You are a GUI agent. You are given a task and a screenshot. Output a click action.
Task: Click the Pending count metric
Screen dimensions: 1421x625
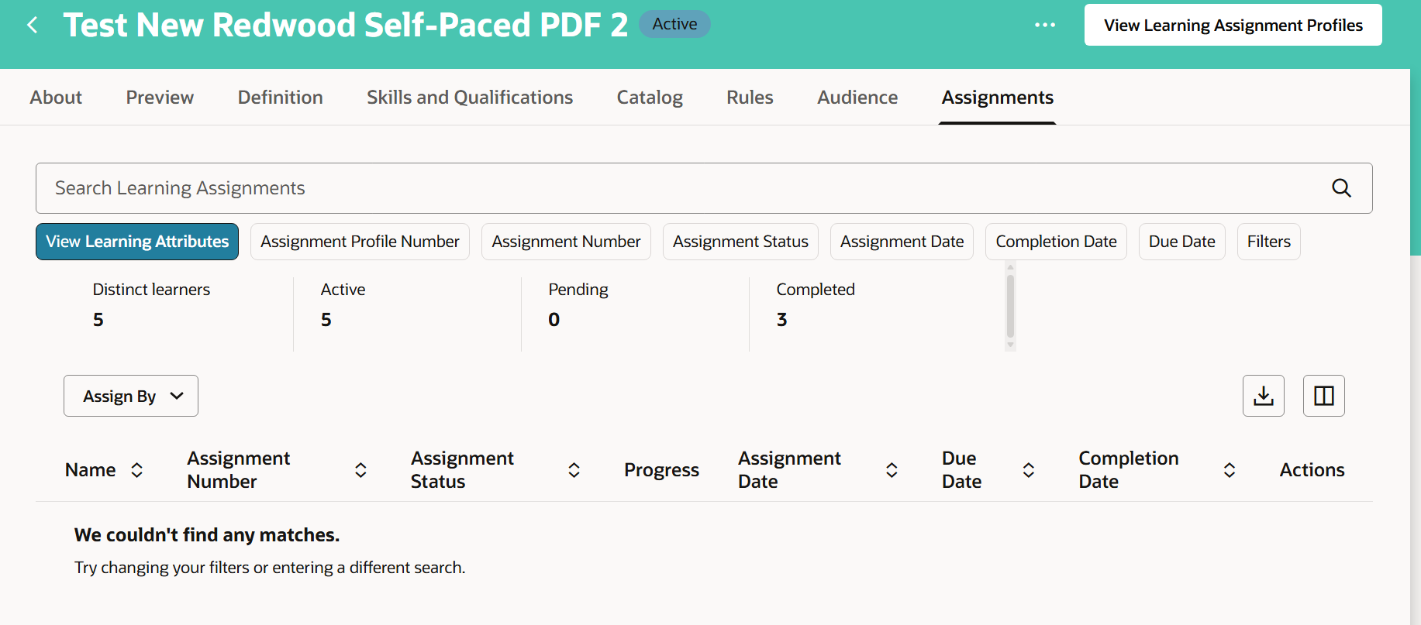click(578, 305)
